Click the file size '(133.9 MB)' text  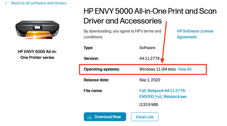tap(148, 105)
